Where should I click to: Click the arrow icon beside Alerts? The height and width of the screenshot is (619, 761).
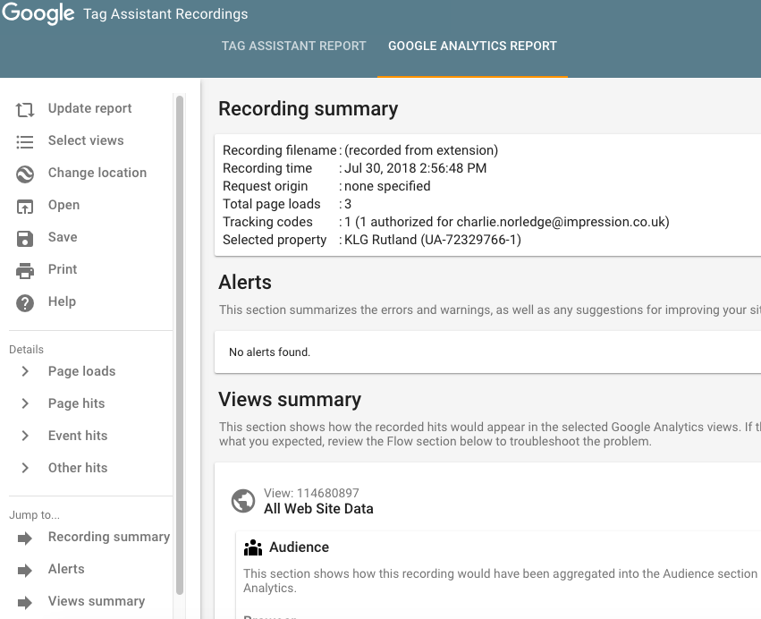25,570
